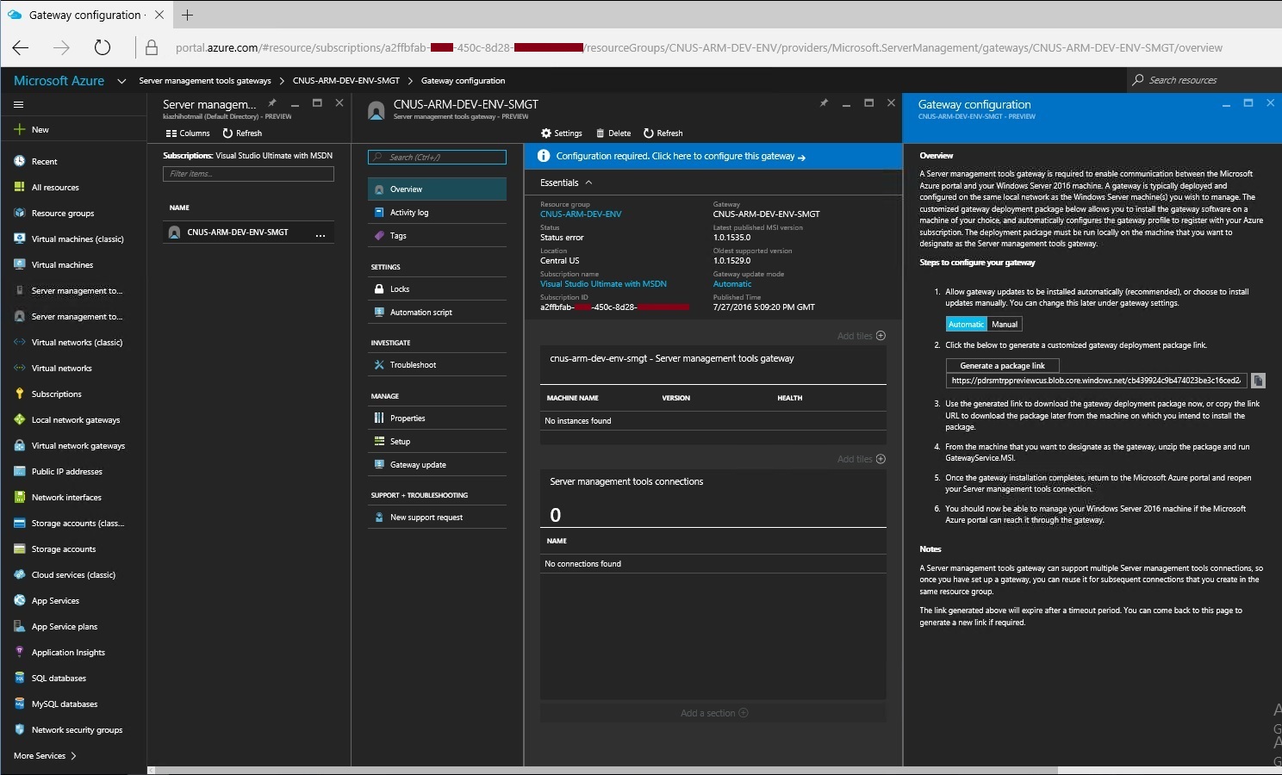Open Troubleshoot
The width and height of the screenshot is (1282, 775).
click(x=437, y=365)
